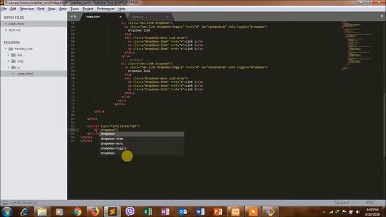Open Google Chrome from taskbar
This screenshot has width=386, height=217.
pos(77,212)
